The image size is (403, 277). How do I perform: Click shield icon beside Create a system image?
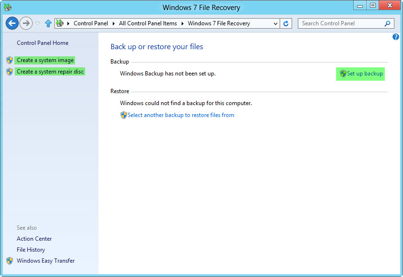pos(10,60)
